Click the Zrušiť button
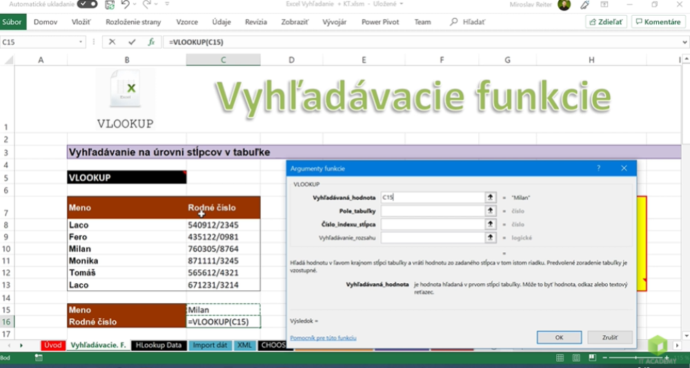This screenshot has height=368, width=690. click(x=609, y=338)
